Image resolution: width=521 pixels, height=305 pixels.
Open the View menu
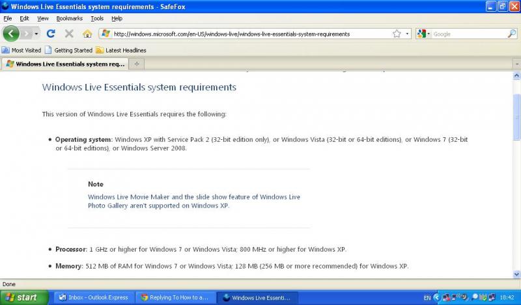[43, 18]
